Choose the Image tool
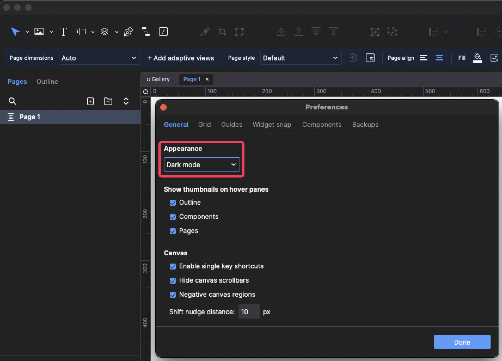Image resolution: width=502 pixels, height=361 pixels. [x=39, y=32]
